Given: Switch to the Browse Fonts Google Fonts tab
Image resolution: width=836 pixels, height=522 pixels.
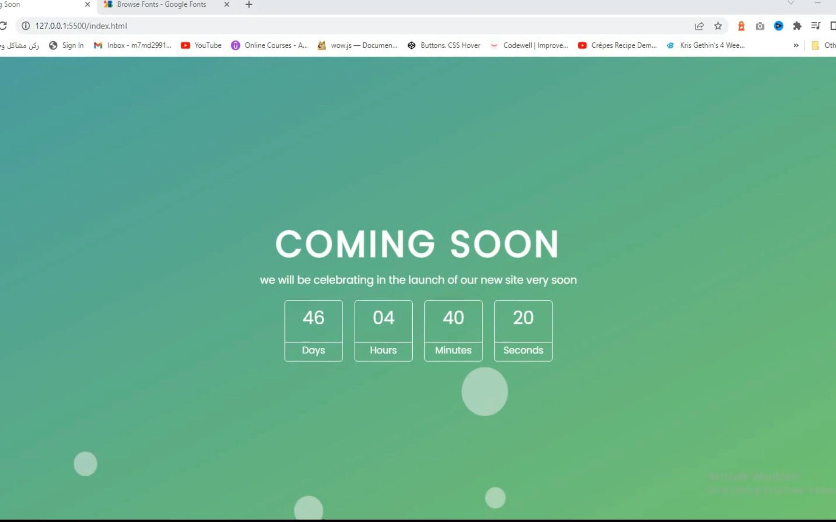Looking at the screenshot, I should point(160,4).
